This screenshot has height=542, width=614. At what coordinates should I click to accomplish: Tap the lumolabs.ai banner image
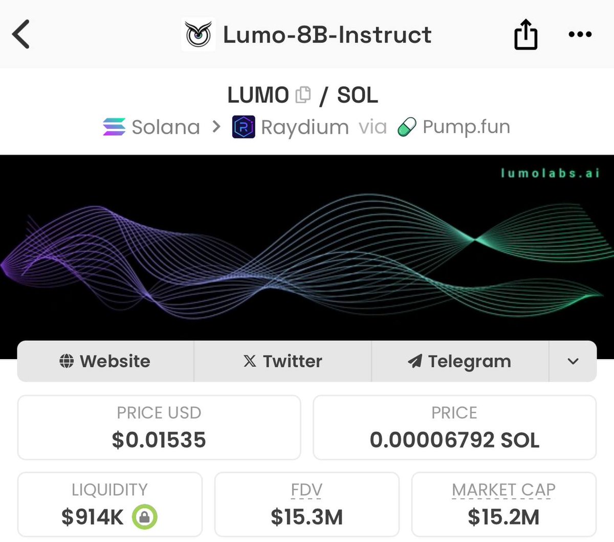click(x=307, y=248)
